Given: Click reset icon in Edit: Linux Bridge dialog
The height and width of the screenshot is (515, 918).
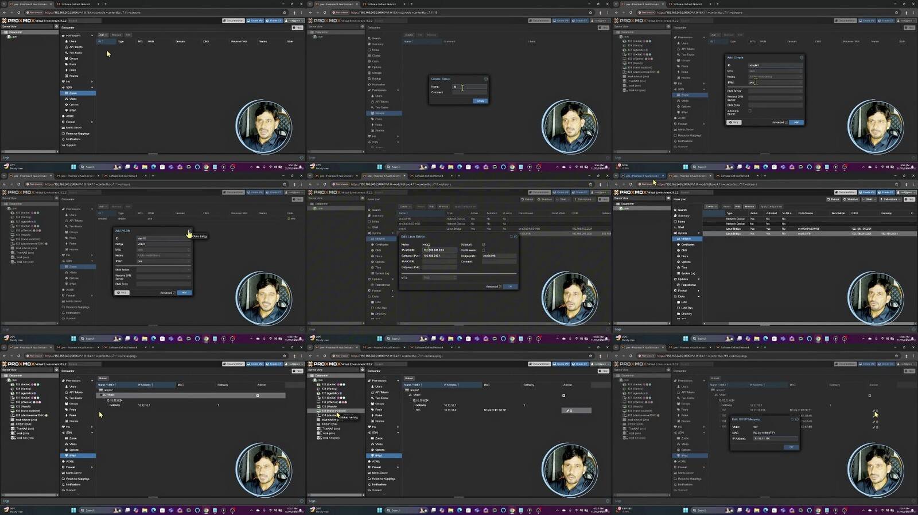Looking at the screenshot, I should click(511, 237).
